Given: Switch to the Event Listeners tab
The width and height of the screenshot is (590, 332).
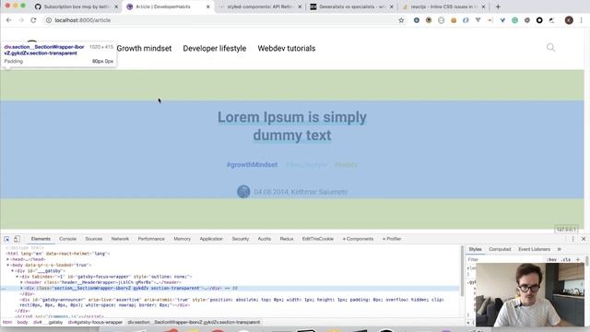Looking at the screenshot, I should pos(534,249).
